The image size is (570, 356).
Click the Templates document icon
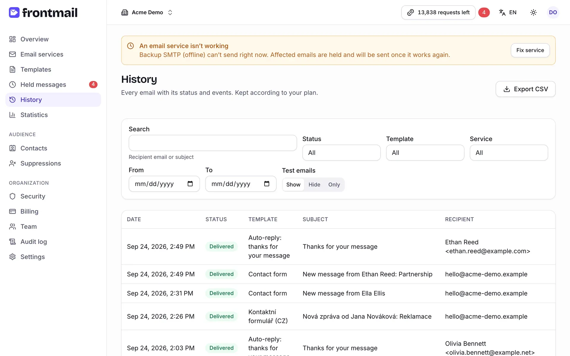pyautogui.click(x=12, y=69)
